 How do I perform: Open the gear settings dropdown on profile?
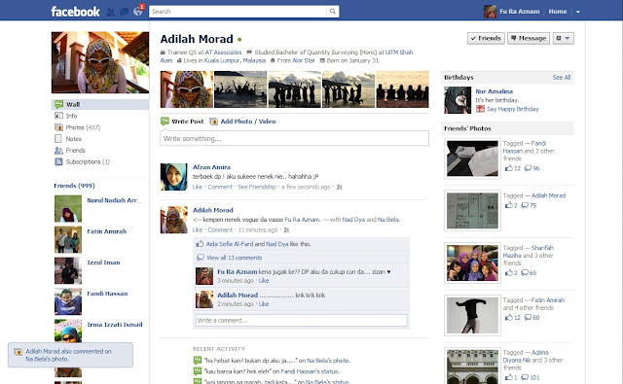563,38
